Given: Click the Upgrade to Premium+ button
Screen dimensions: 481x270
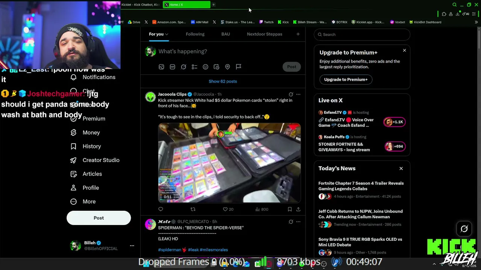Looking at the screenshot, I should pyautogui.click(x=346, y=79).
